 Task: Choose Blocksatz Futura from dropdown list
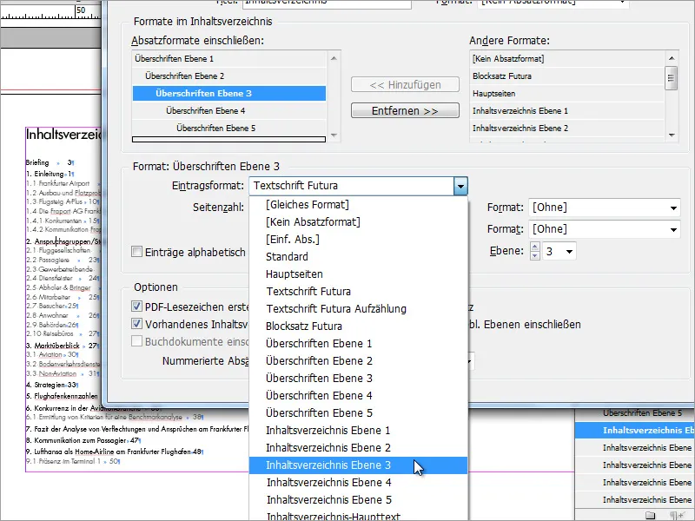(x=358, y=326)
